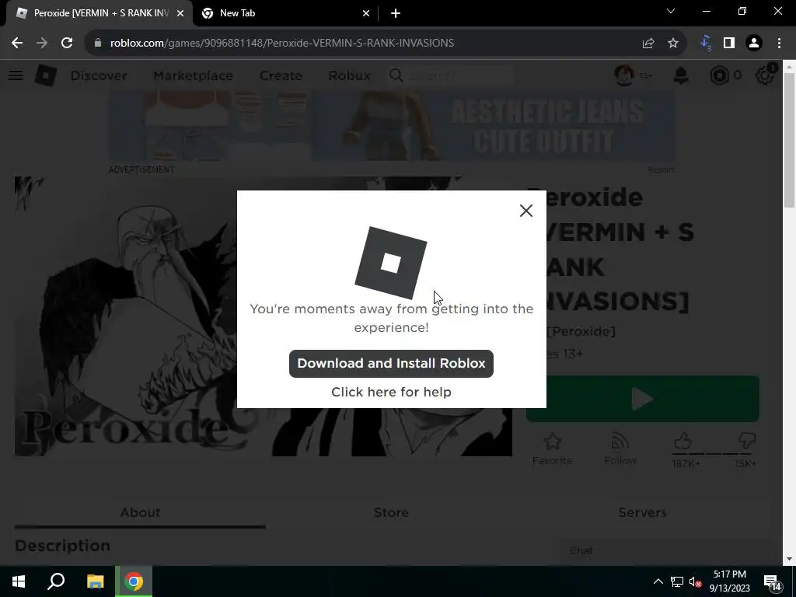The height and width of the screenshot is (597, 796).
Task: Dislike the game with thumbs down
Action: [x=747, y=441]
